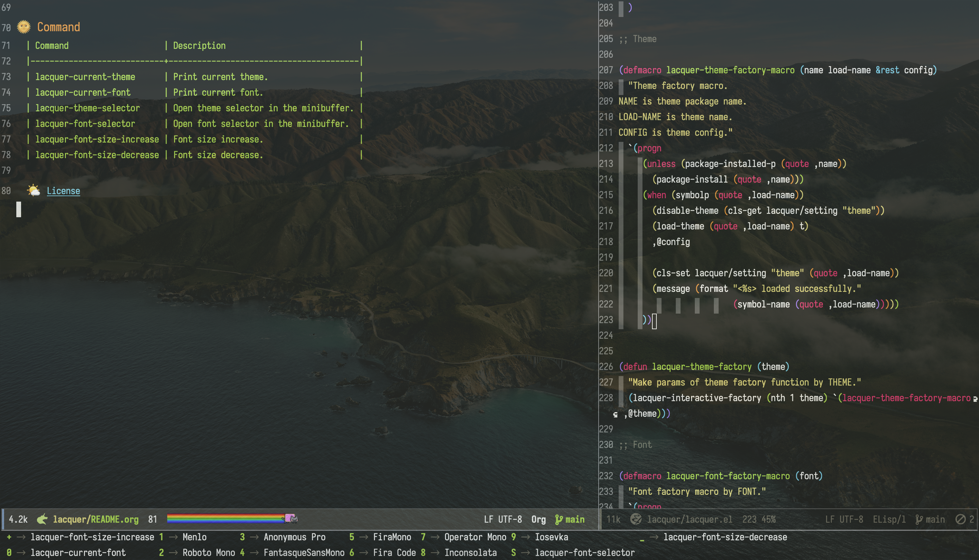979x560 pixels.
Task: Click the Nyan rainbow progress bar
Action: point(225,519)
